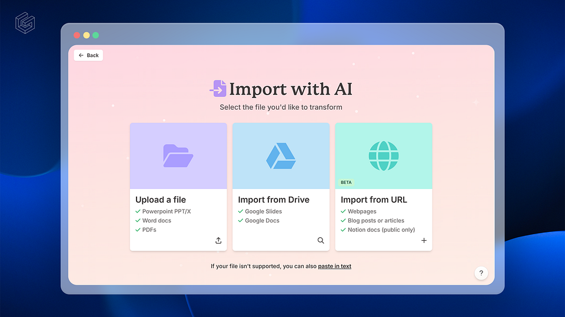Click the cube logo in the corner
565x317 pixels.
tap(25, 23)
